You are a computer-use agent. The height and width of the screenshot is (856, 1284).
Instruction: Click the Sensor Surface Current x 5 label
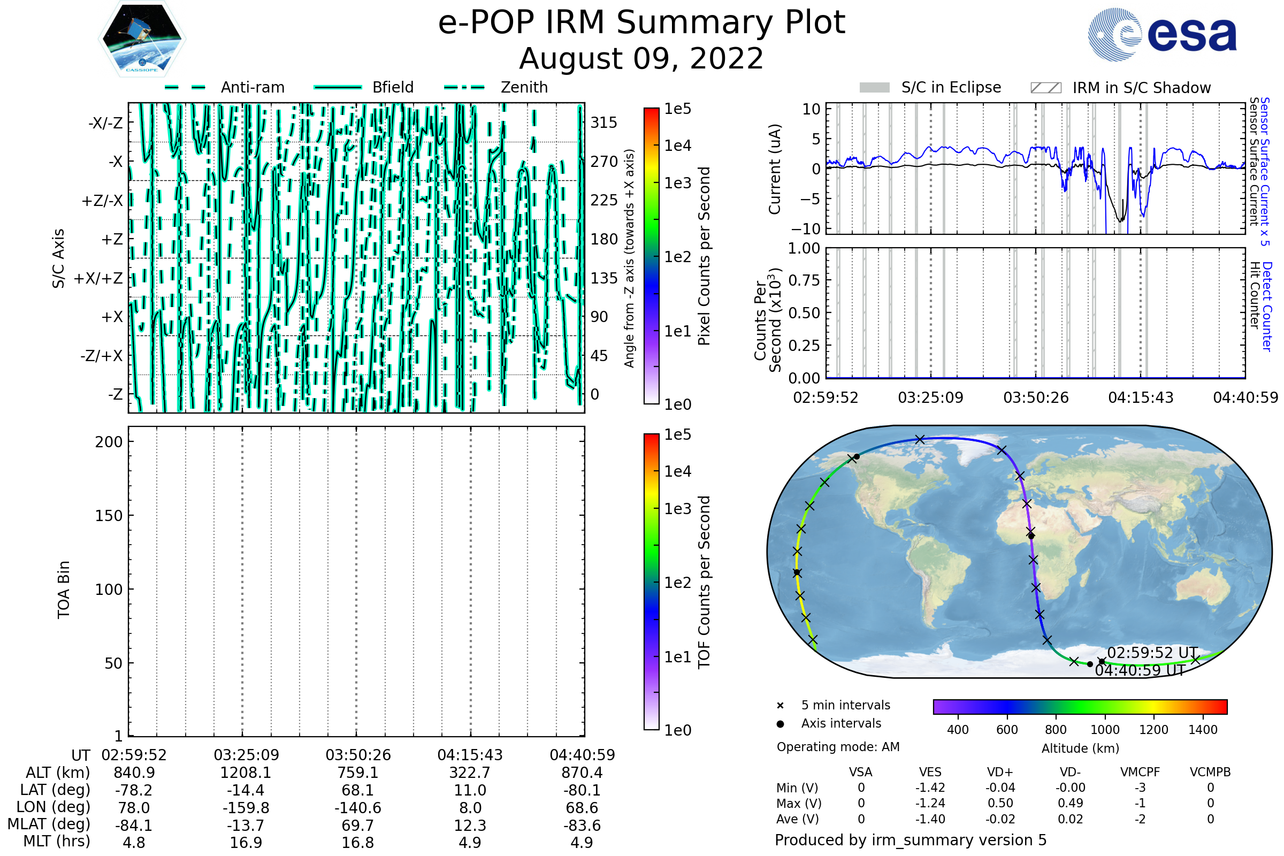click(1264, 171)
